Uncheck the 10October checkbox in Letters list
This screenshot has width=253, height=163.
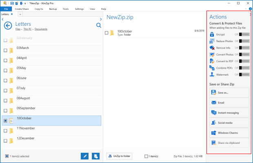pyautogui.click(x=5, y=121)
